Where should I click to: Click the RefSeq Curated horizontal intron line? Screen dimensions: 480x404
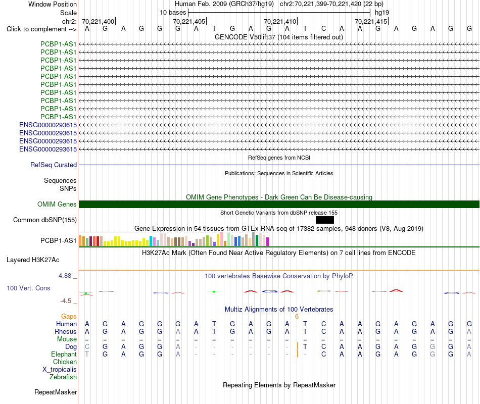click(279, 165)
